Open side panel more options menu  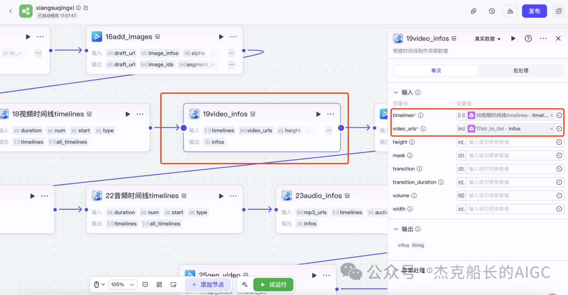543,38
